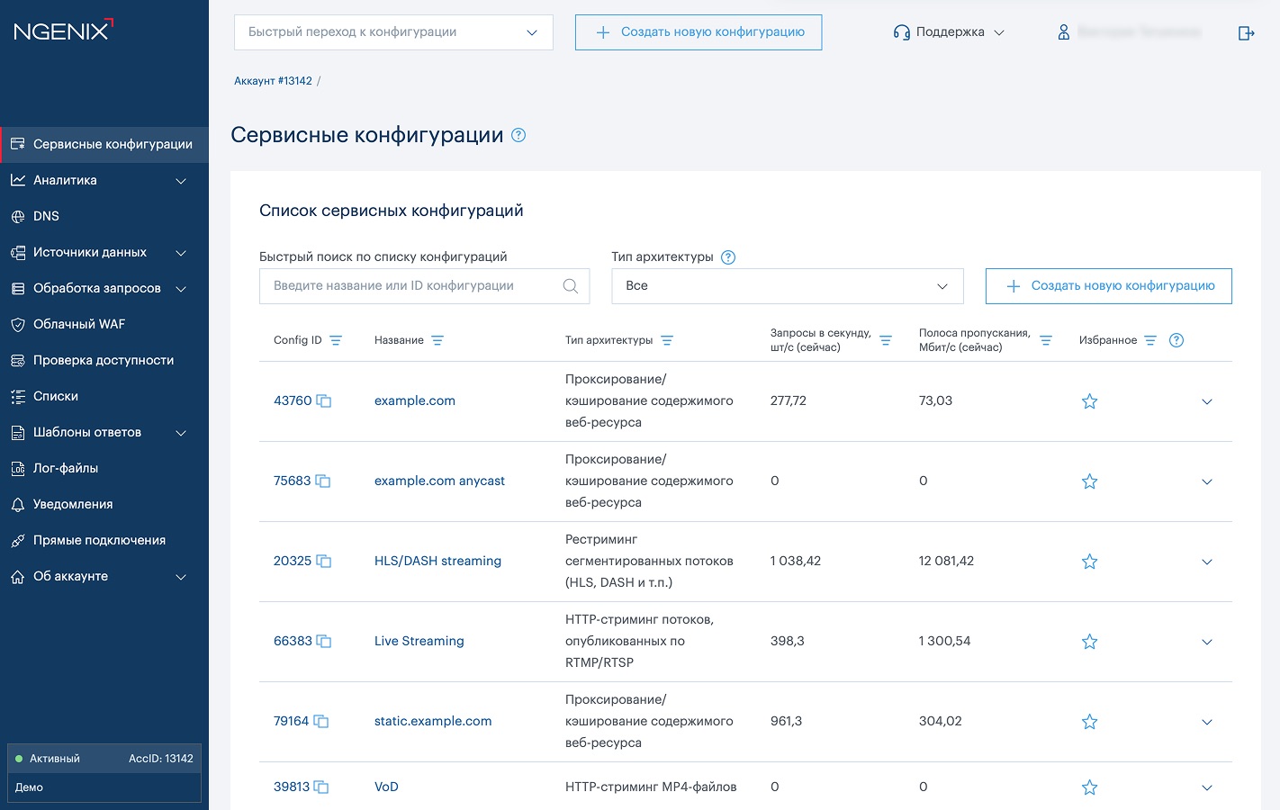Click help icon next to Сервисные конфигурации title
The image size is (1280, 810).
[518, 135]
